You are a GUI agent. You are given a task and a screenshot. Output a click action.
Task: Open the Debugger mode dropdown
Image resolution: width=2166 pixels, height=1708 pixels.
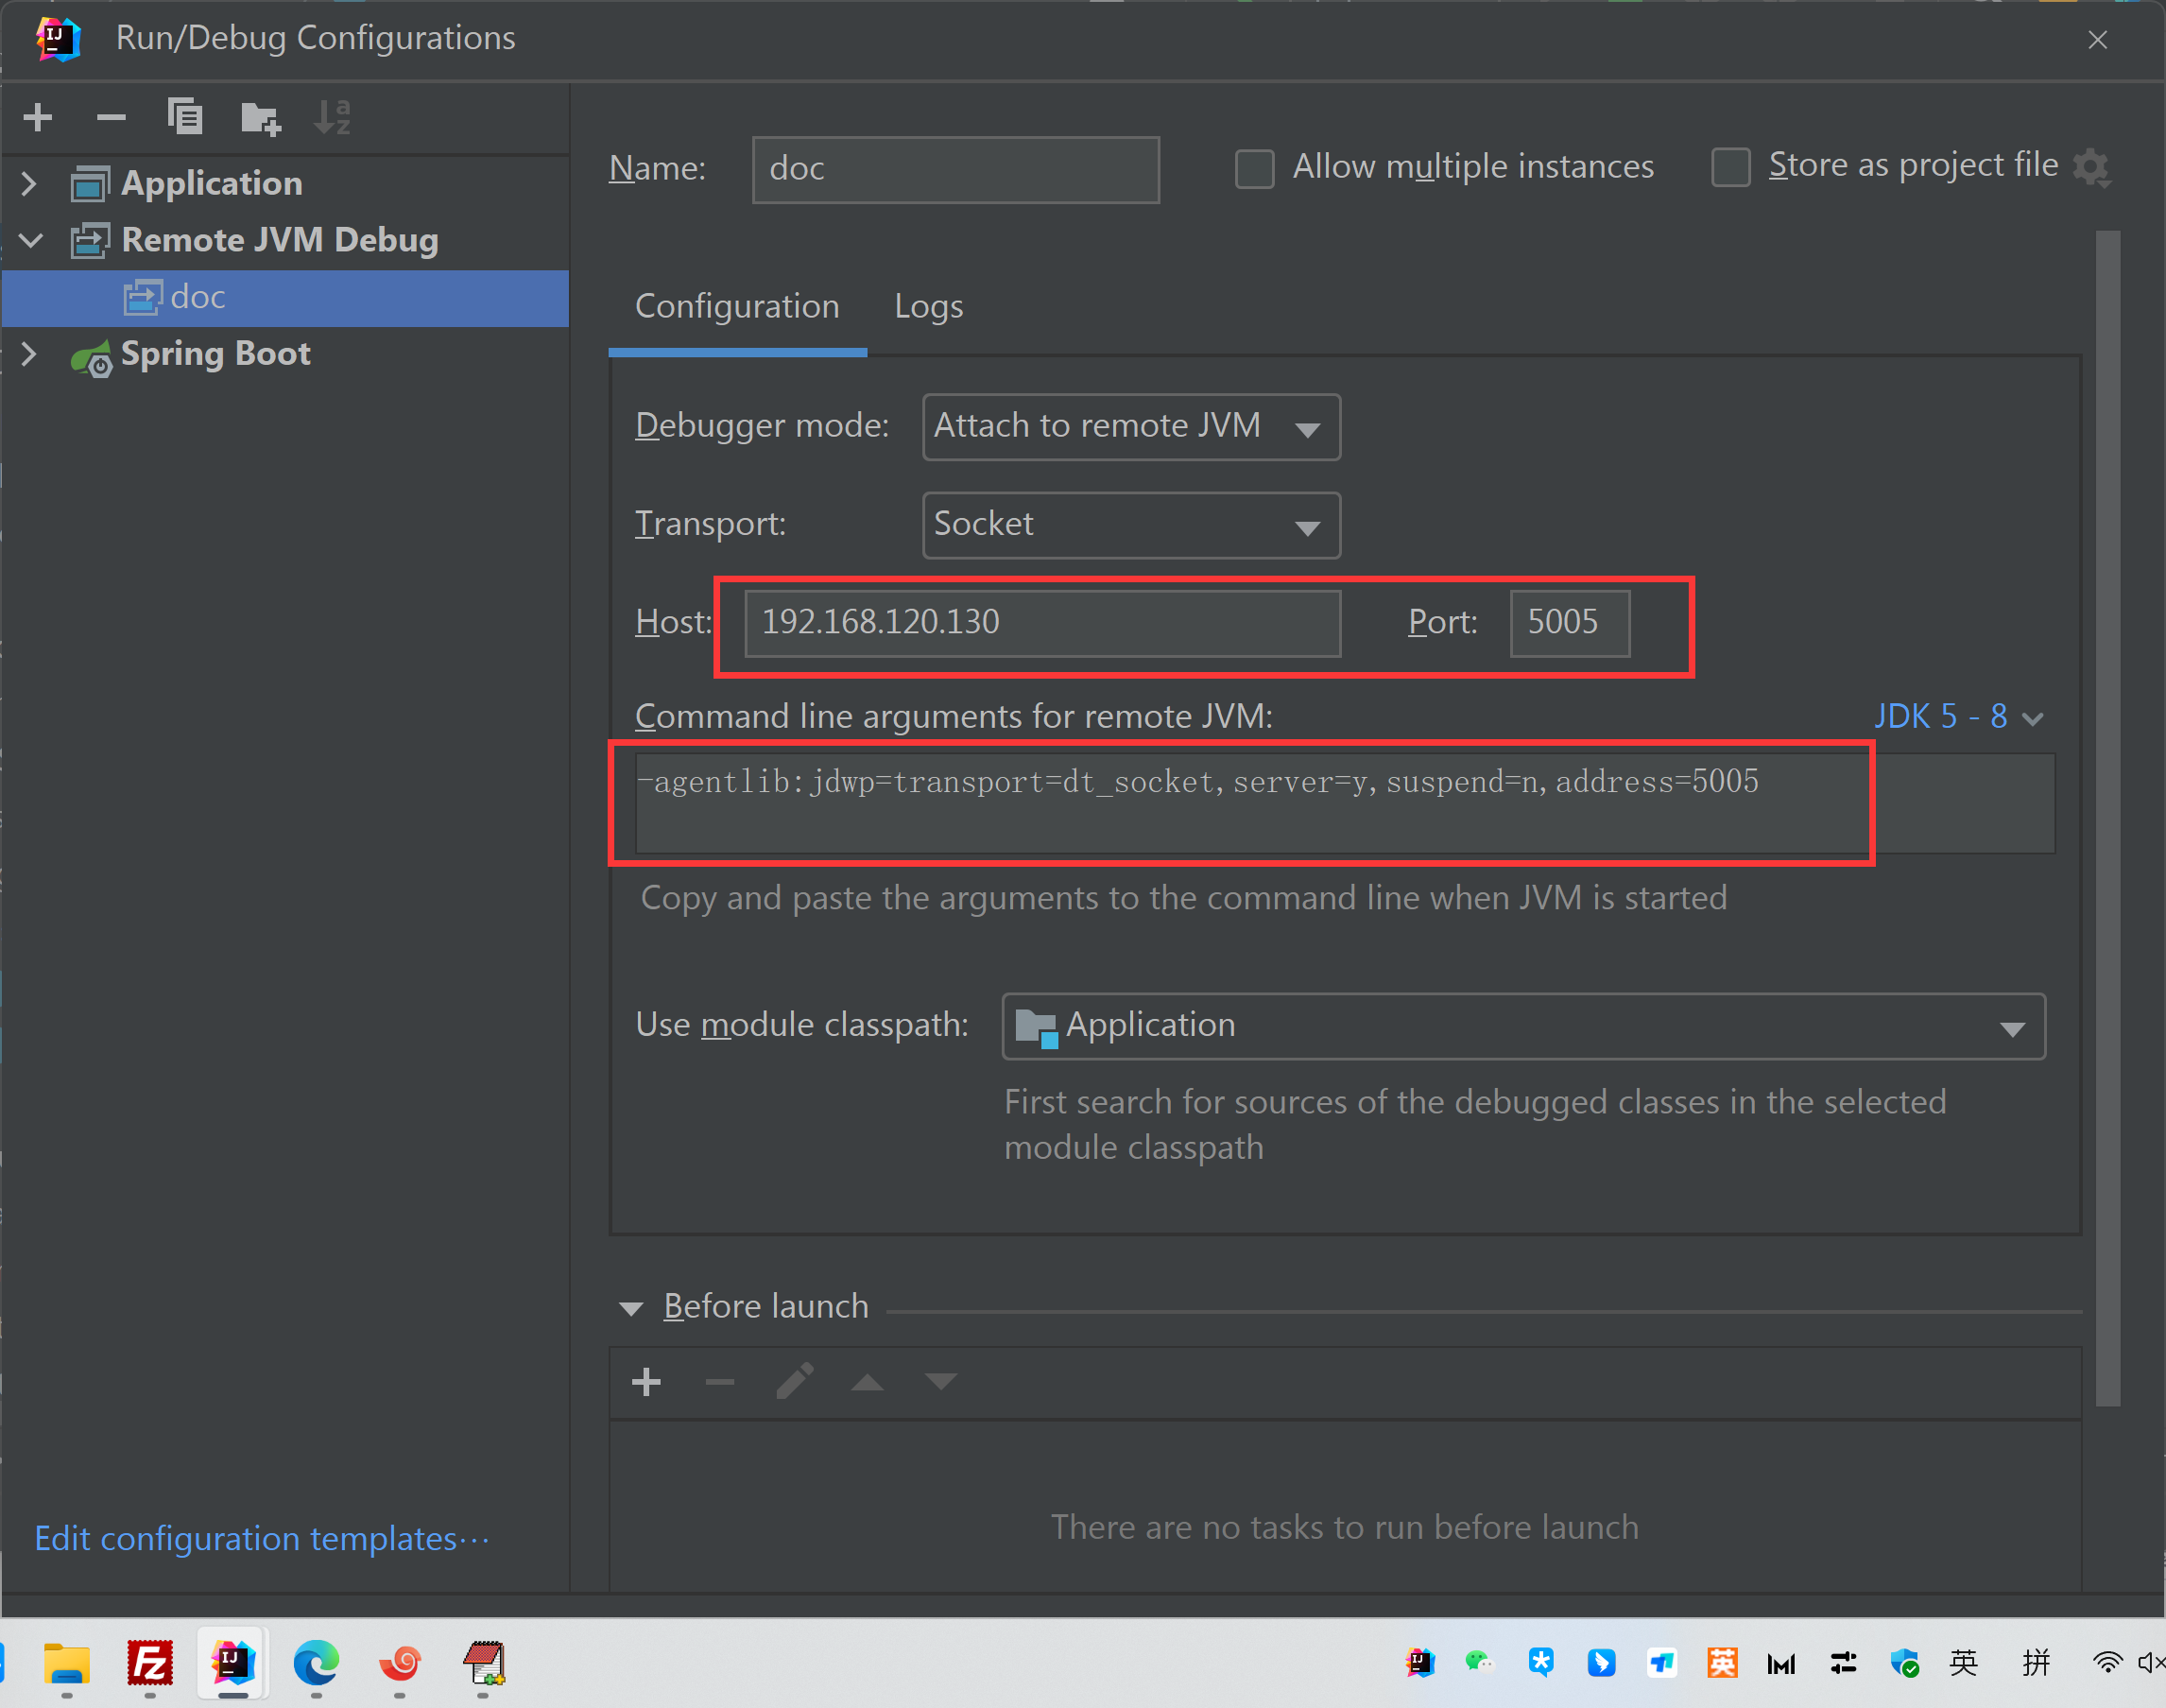(1130, 426)
